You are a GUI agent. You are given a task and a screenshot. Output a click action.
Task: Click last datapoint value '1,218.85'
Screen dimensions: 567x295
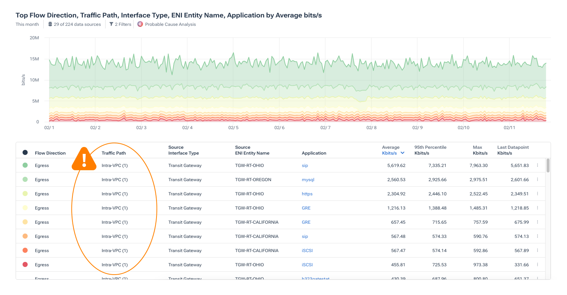point(520,208)
